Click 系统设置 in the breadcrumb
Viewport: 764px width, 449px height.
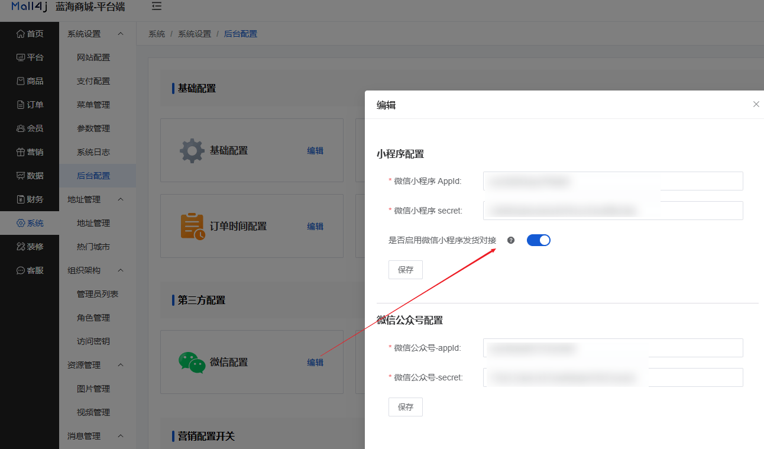195,34
